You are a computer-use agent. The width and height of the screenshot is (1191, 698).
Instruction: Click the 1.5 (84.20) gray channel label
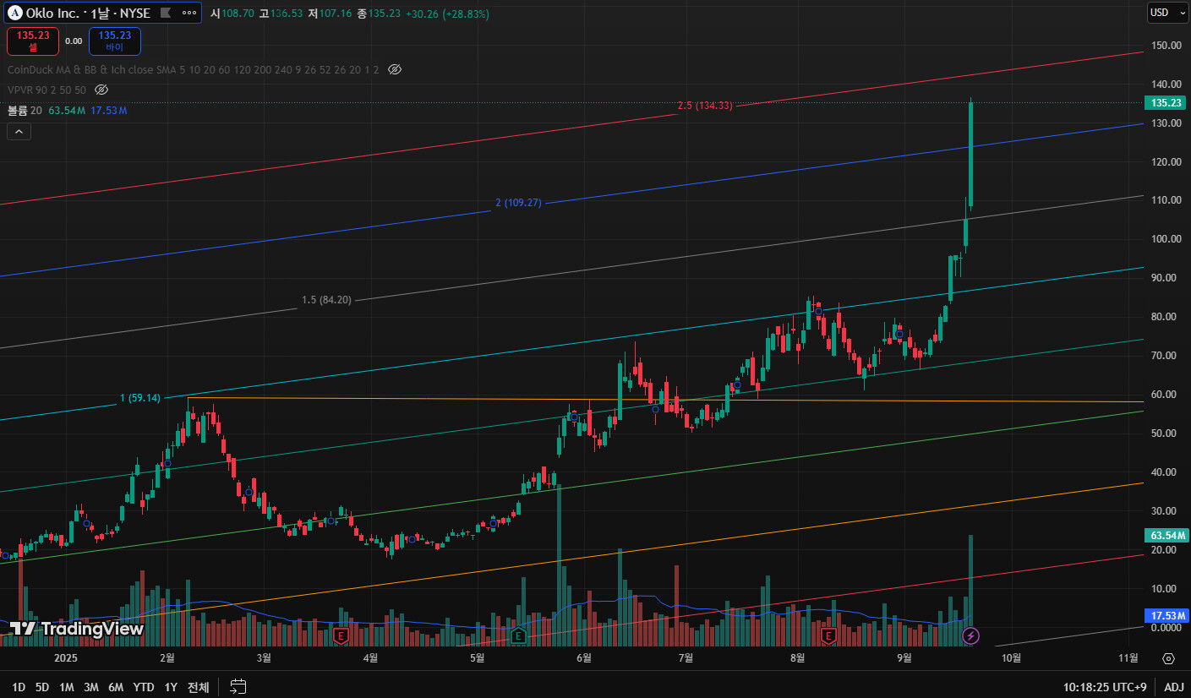click(326, 300)
